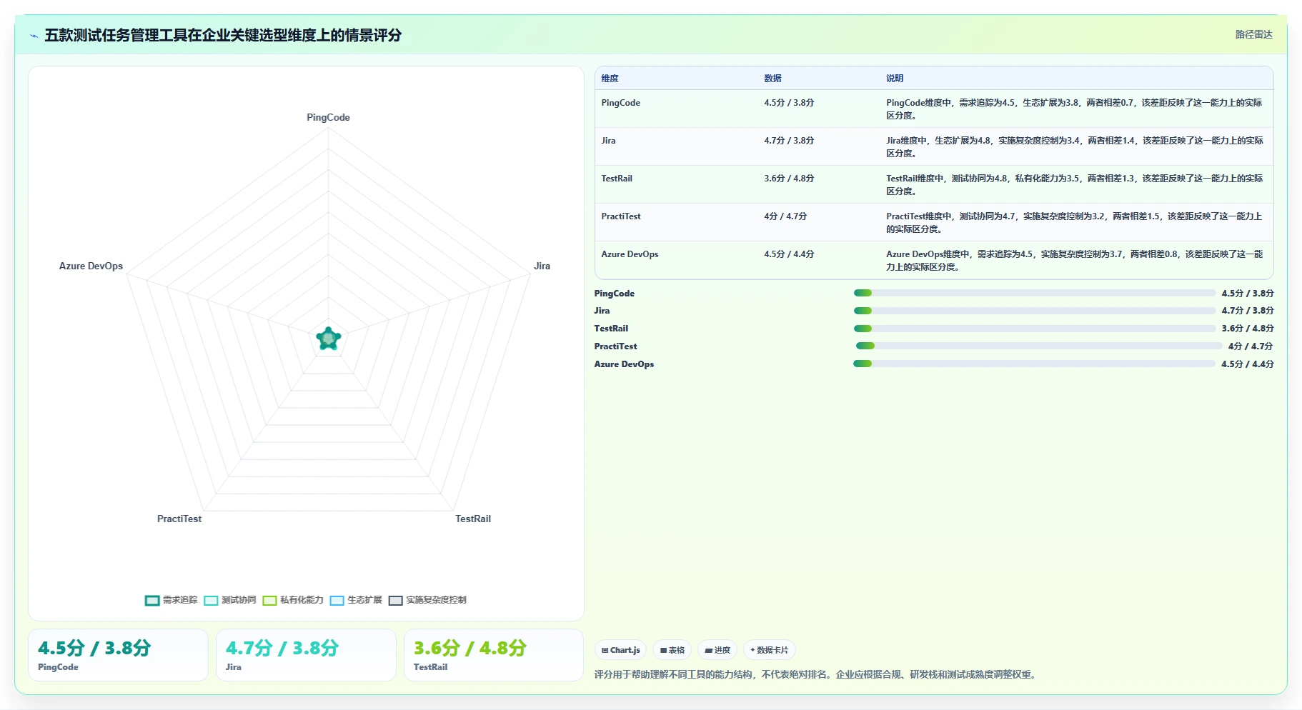Click the 4分 / 4.7分 table cell

[785, 216]
